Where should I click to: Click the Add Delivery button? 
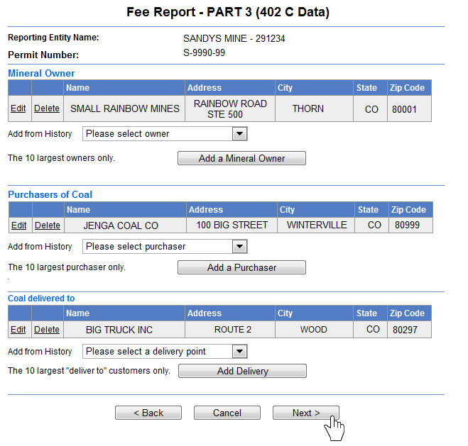(242, 371)
